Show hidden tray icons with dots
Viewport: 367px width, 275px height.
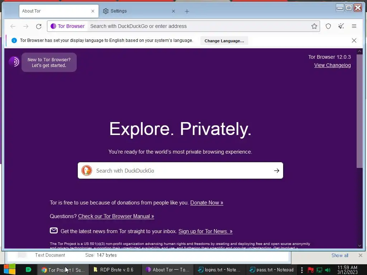point(302,270)
